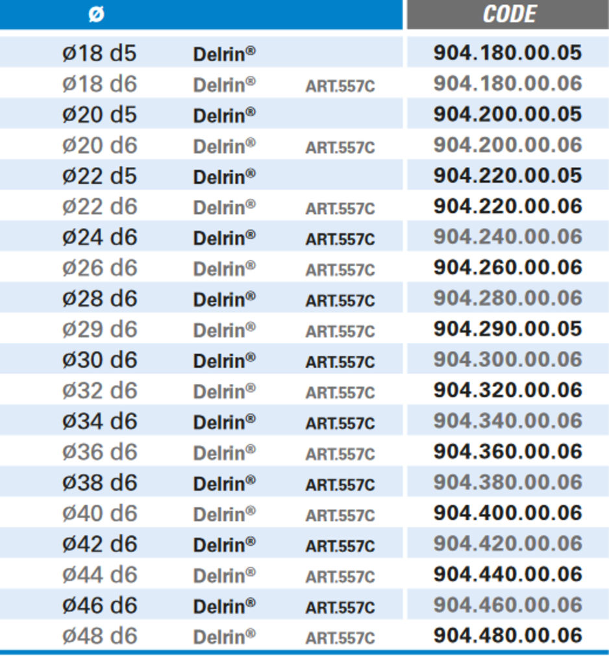Viewport: 609px width, 656px height.
Task: Click the ø44 d6 size cell
Action: coord(99,575)
